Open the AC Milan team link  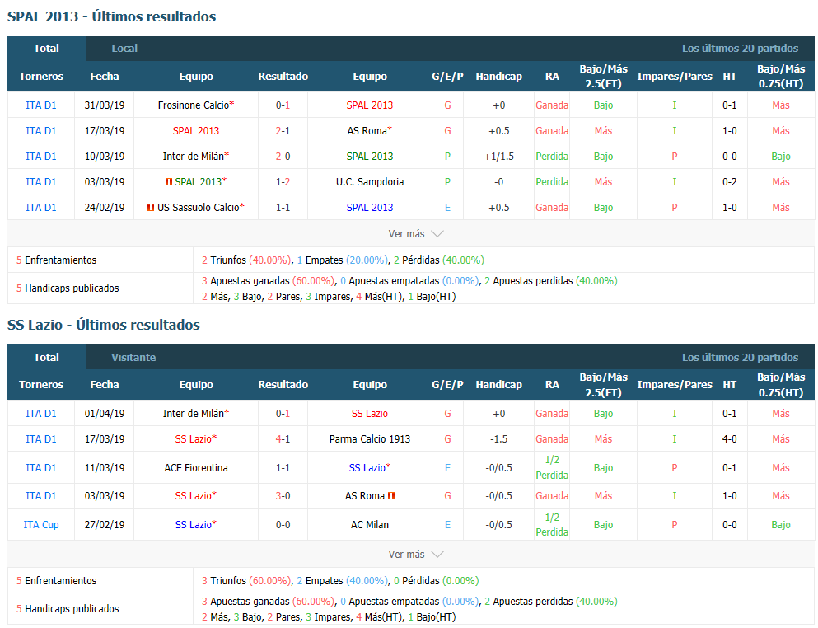pyautogui.click(x=370, y=525)
